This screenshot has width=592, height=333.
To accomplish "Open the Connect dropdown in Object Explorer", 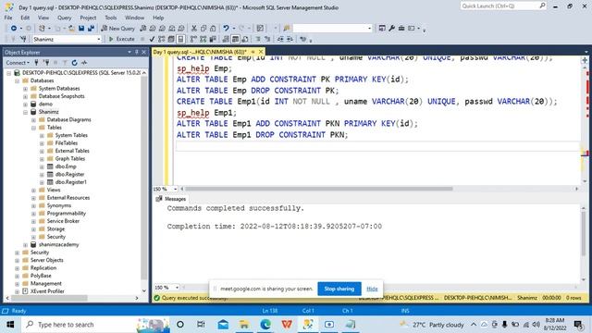I will (18, 63).
